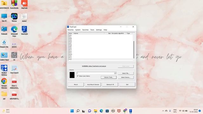Click Auto-Mount Devices button

pyautogui.click(x=93, y=85)
